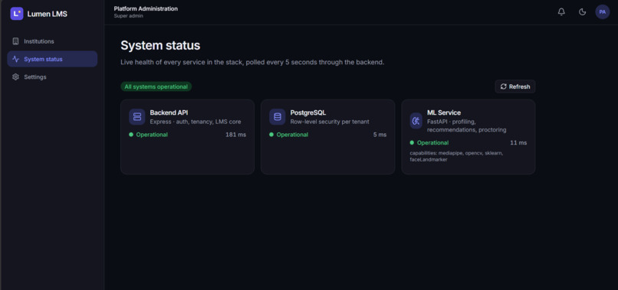Click the PostgreSQL card title
This screenshot has height=290, width=618.
coord(308,112)
